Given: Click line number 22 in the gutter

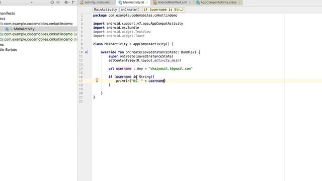Looking at the screenshot, I should [81, 102].
